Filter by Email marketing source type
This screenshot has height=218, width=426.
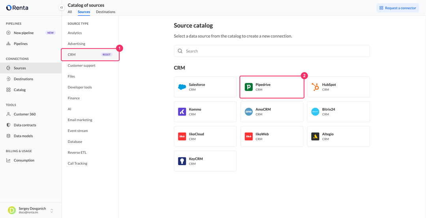[80, 120]
